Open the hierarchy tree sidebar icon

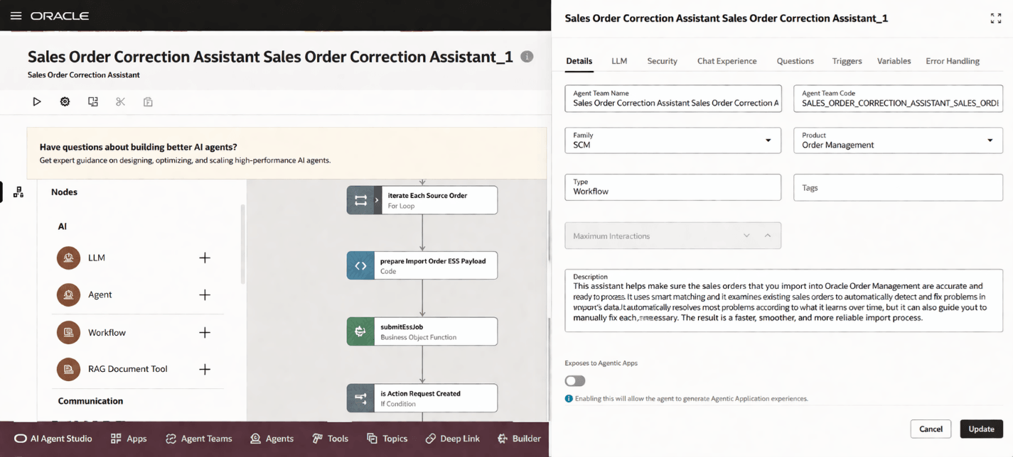click(18, 192)
